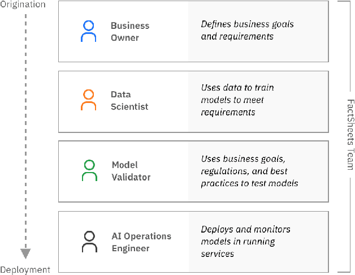The image size is (355, 275).
Task: Click the green Model Validator person icon
Action: pyautogui.click(x=90, y=170)
